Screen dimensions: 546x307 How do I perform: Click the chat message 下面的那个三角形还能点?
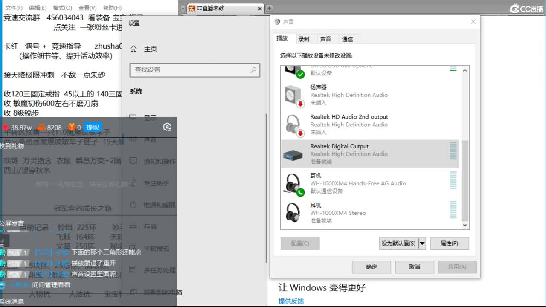[106, 252]
